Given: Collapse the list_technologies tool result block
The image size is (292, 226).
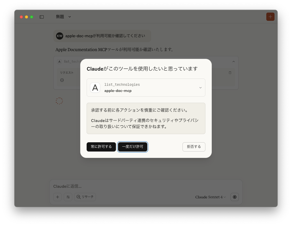Looking at the screenshot, I should [x=234, y=62].
